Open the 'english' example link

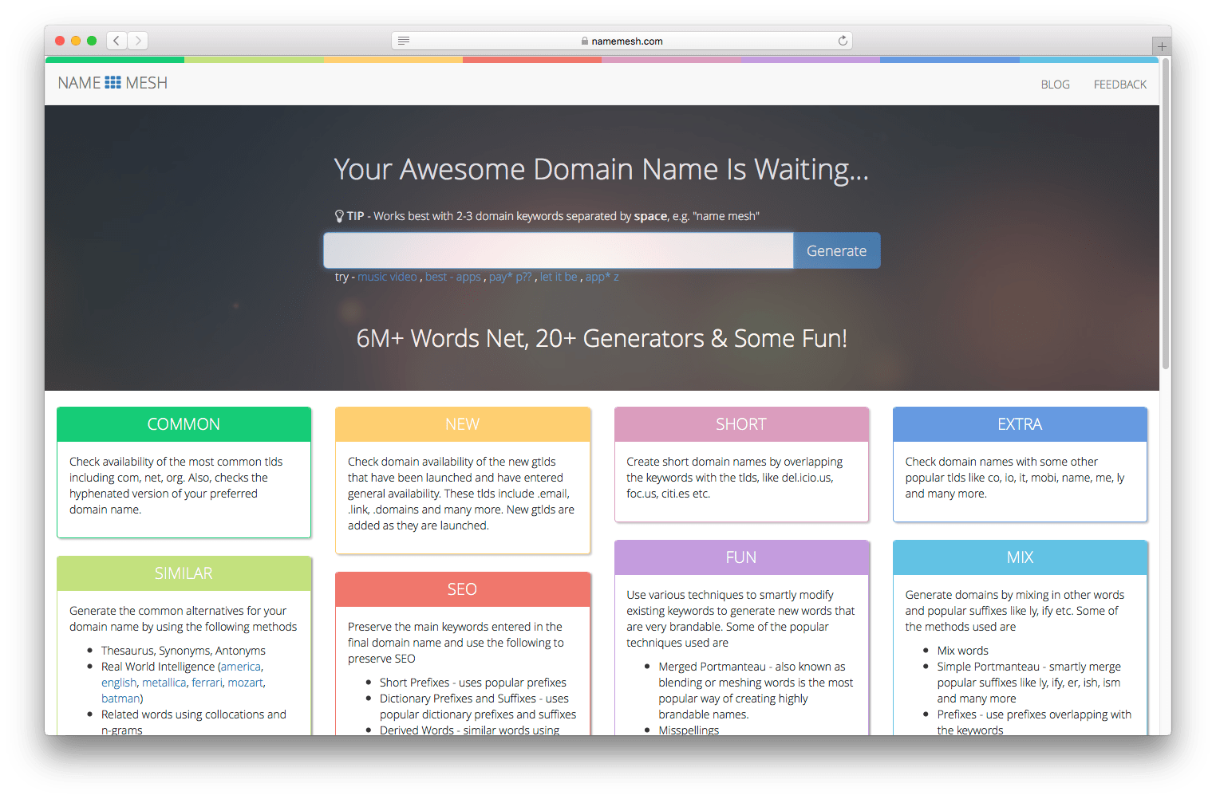tap(119, 683)
